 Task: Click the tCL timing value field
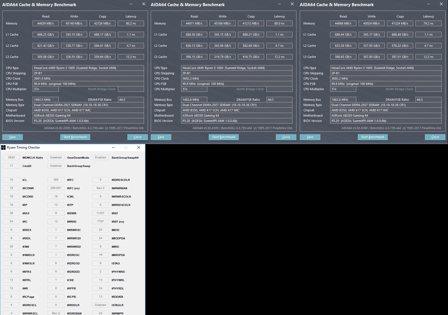pos(11,180)
